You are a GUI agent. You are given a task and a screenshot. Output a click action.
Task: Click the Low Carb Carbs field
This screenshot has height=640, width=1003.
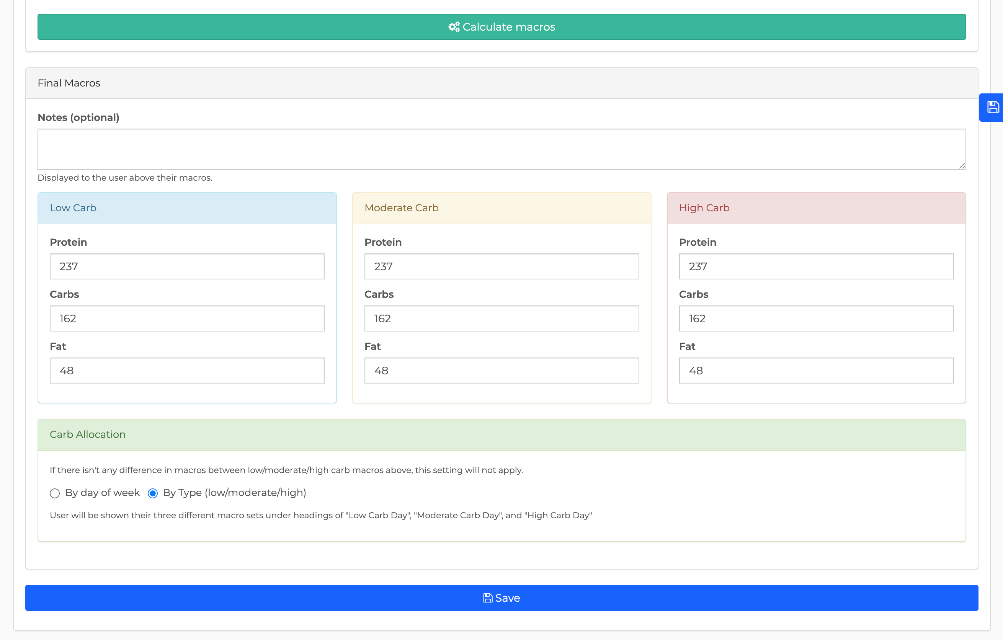(x=187, y=318)
